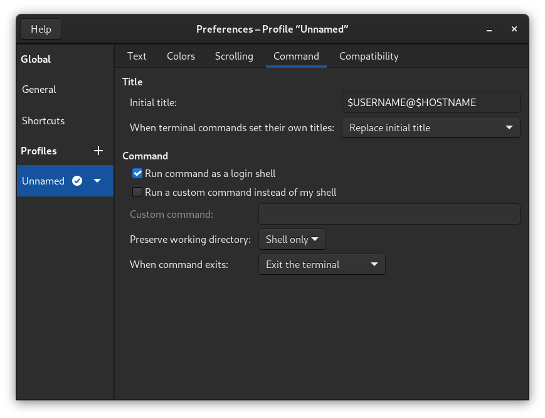Minimize the Preferences window
This screenshot has width=545, height=418.
(489, 29)
